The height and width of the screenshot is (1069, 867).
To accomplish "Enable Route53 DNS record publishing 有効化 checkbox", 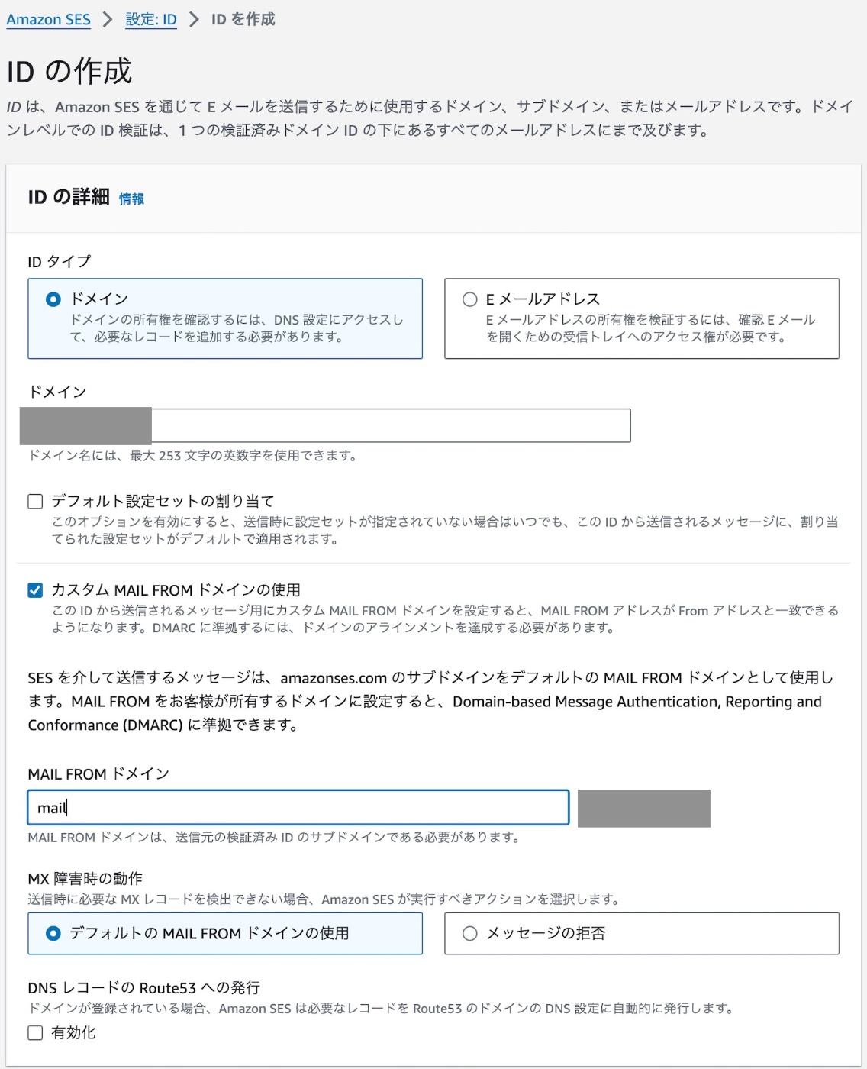I will (35, 1033).
